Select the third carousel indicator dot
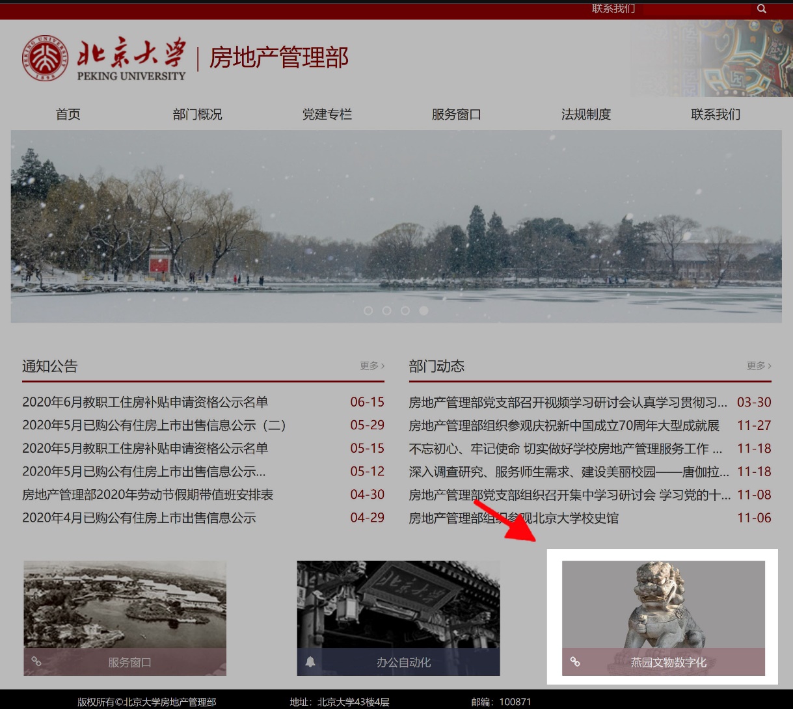This screenshot has width=793, height=709. [x=405, y=311]
